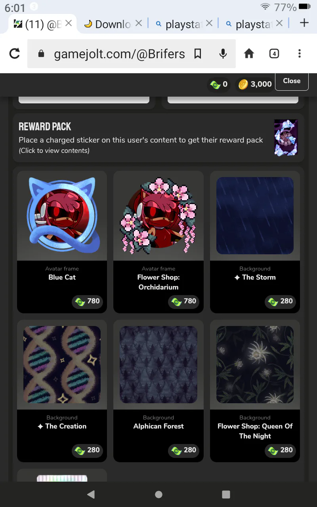This screenshot has height=507, width=317.
Task: Go to browser home page
Action: coord(249,53)
